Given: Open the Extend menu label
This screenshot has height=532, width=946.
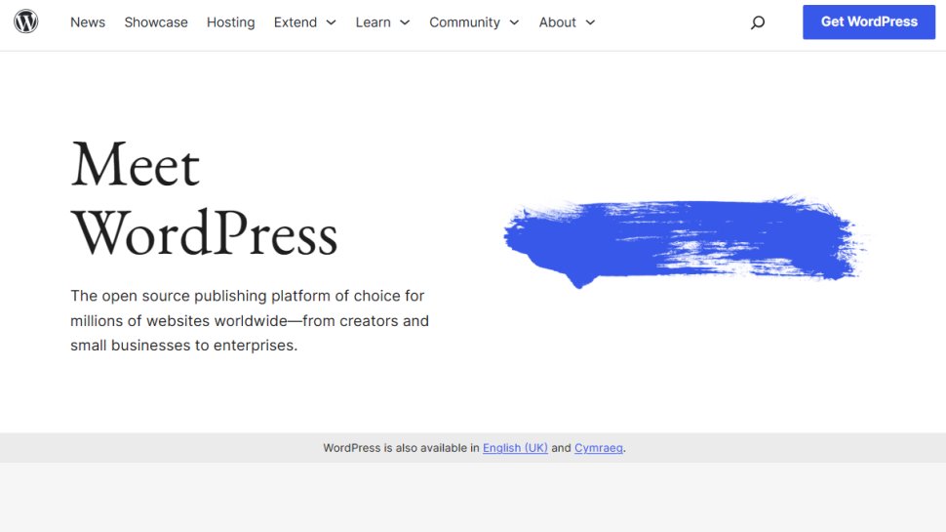Looking at the screenshot, I should pos(296,22).
